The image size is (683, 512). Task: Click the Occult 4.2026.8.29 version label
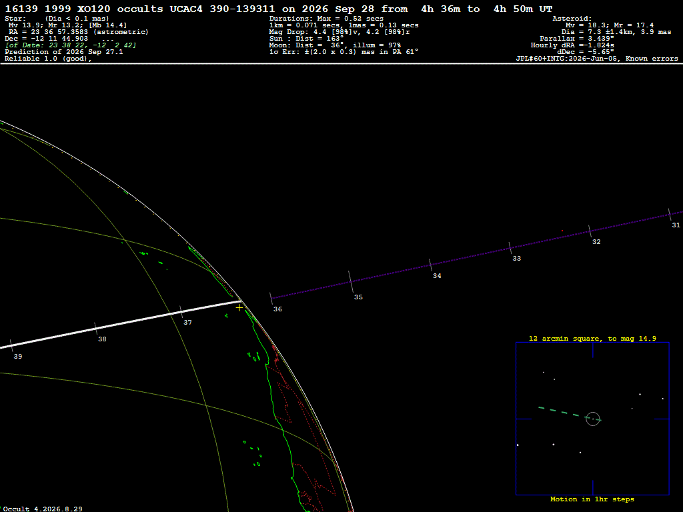[43, 509]
